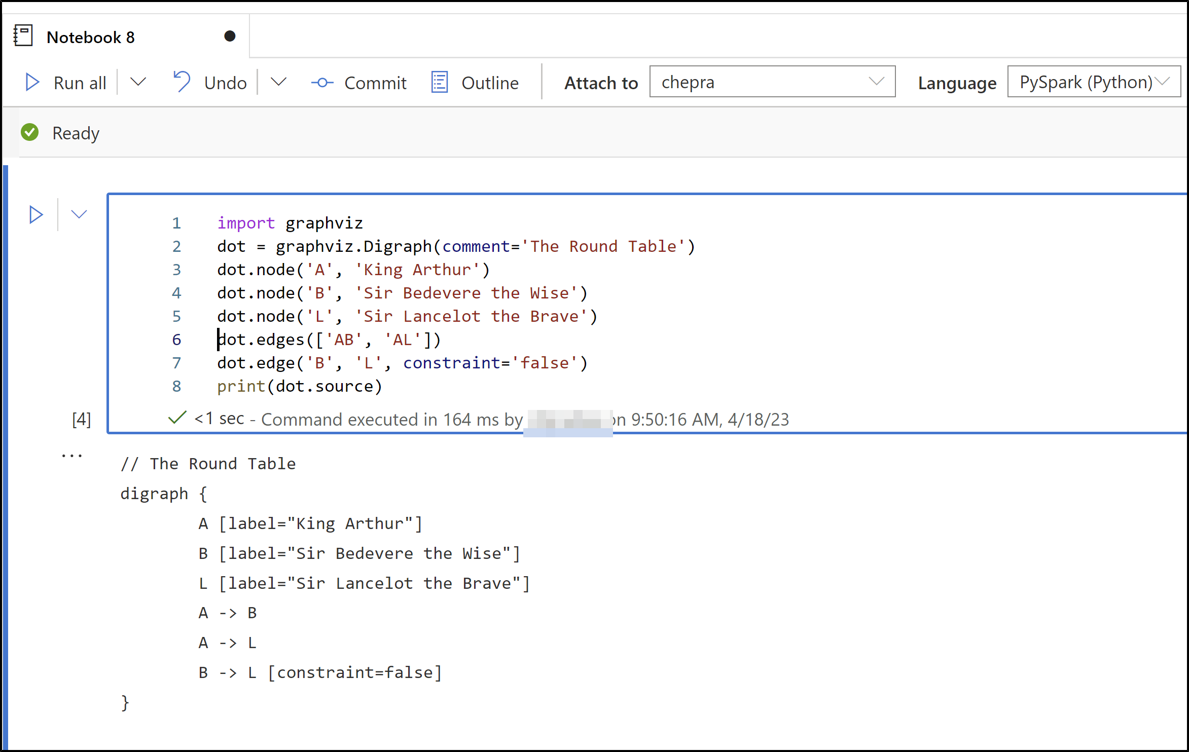1189x752 pixels.
Task: Expand the Run all options chevron
Action: (x=138, y=82)
